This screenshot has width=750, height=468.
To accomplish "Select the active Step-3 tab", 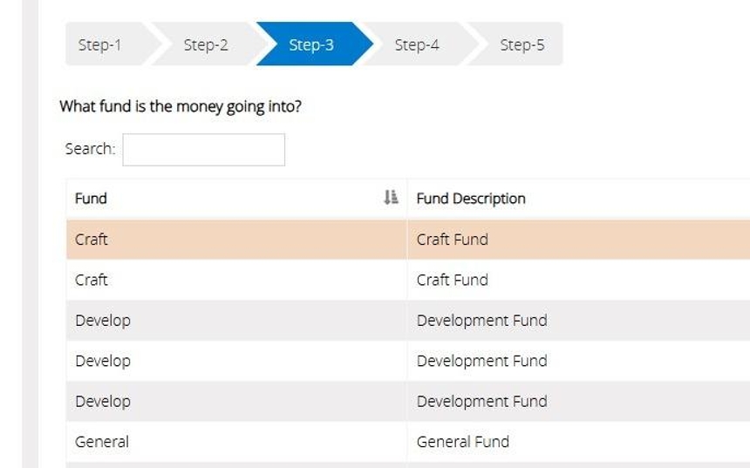I will point(311,45).
